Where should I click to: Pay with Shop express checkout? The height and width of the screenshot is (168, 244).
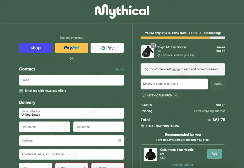click(35, 48)
